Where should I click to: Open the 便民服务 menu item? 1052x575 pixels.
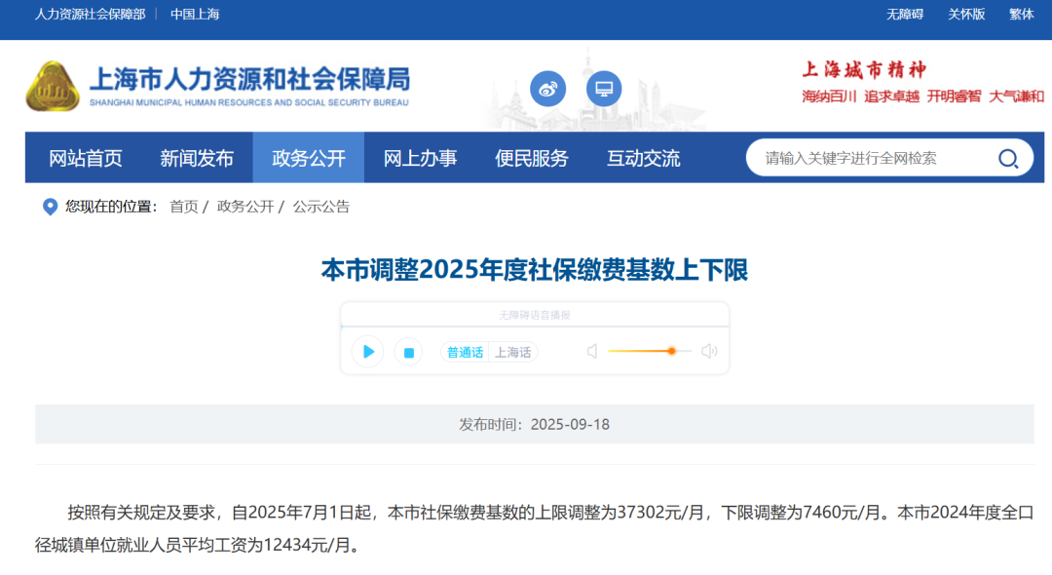coord(531,159)
